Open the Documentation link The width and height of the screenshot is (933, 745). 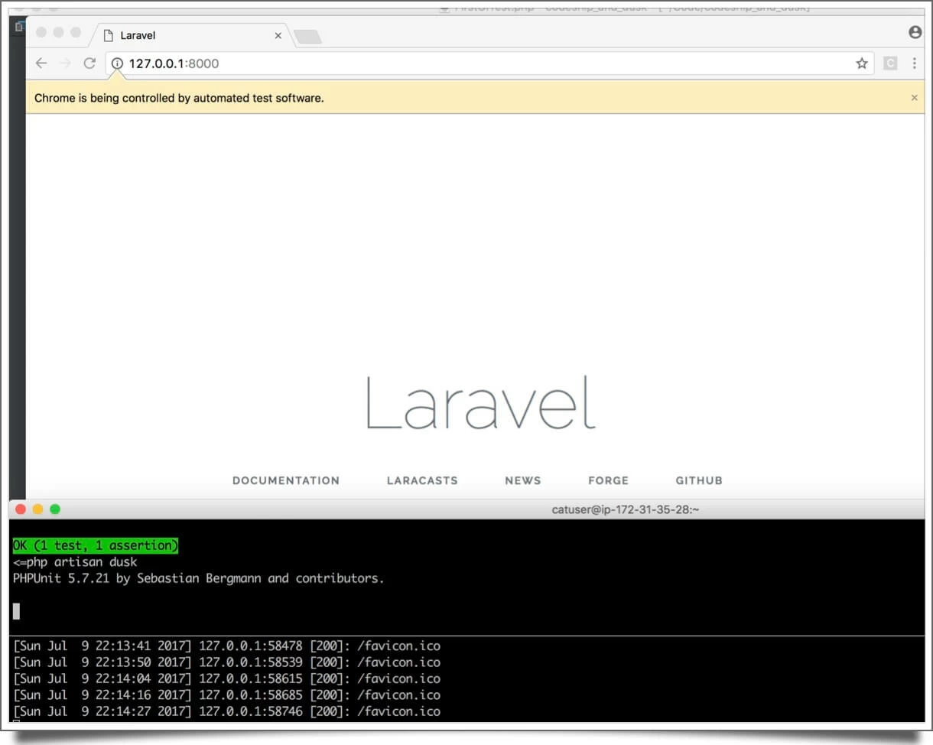click(x=286, y=480)
